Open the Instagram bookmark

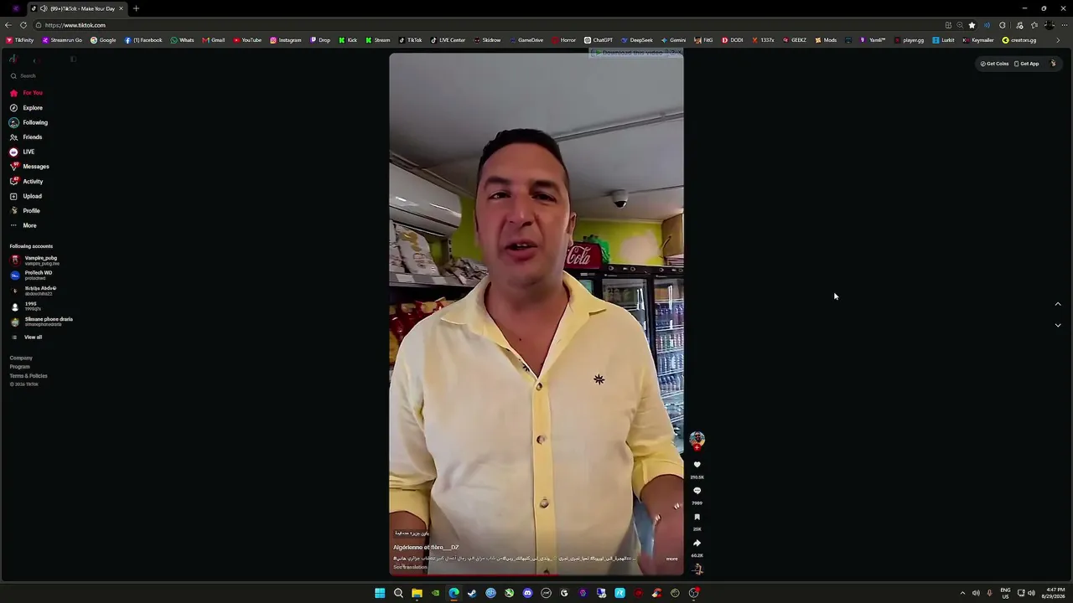pos(285,40)
